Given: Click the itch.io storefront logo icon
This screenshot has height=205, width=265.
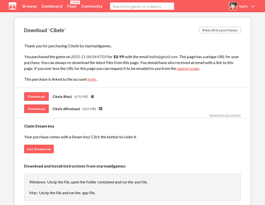Looking at the screenshot, I should tap(12, 6).
